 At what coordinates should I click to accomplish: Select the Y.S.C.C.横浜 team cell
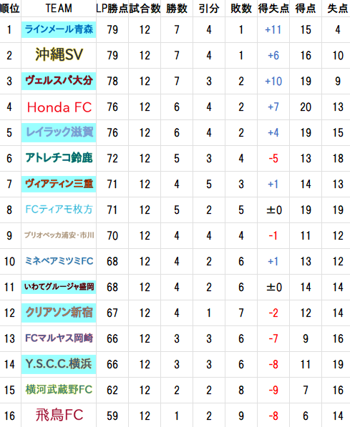[59, 364]
